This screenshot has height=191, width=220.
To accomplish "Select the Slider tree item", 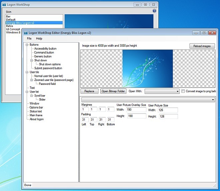I will pos(42,99).
